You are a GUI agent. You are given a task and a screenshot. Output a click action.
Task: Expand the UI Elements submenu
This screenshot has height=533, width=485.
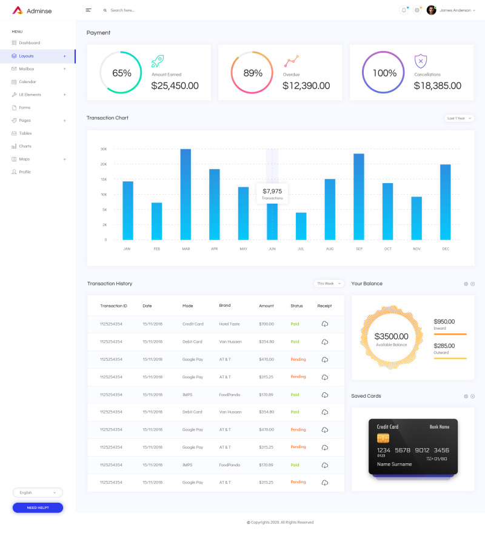point(64,95)
